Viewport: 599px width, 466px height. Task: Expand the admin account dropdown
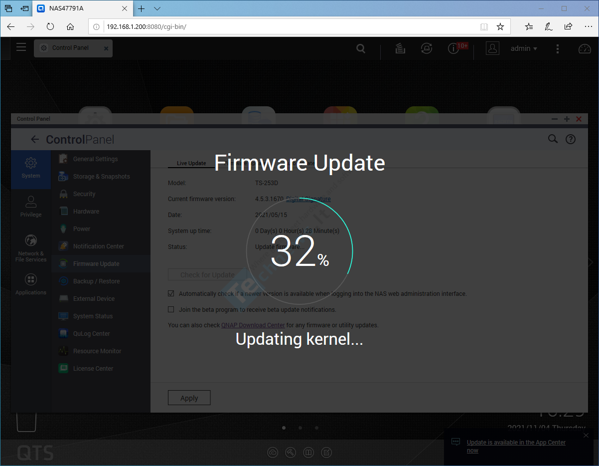(x=524, y=48)
